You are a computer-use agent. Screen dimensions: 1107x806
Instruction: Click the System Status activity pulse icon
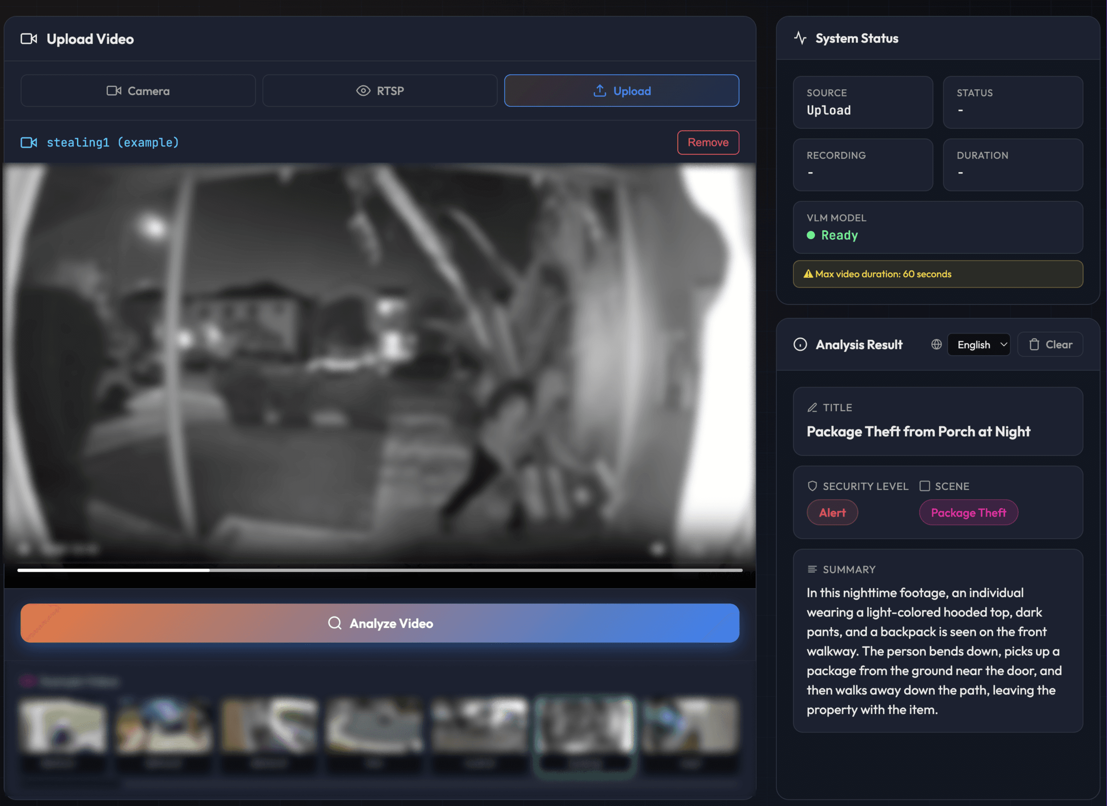800,38
